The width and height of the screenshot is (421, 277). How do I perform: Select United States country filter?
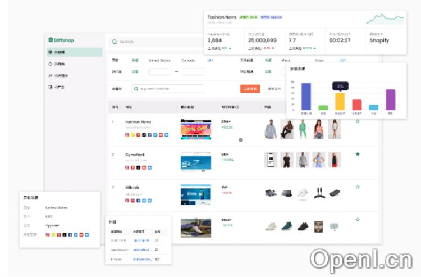tap(159, 60)
